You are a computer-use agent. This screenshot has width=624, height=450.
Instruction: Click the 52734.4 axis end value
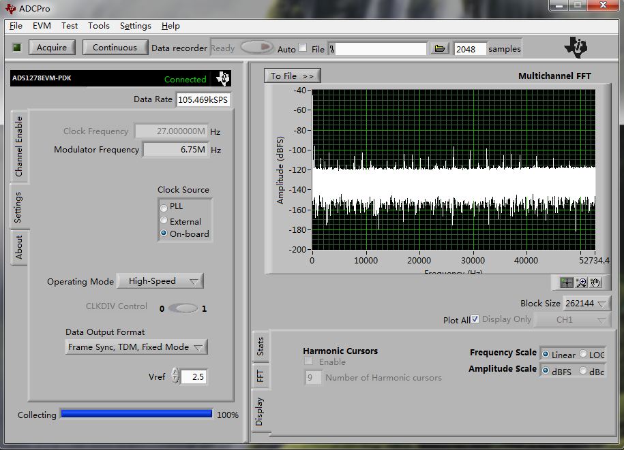coord(595,261)
